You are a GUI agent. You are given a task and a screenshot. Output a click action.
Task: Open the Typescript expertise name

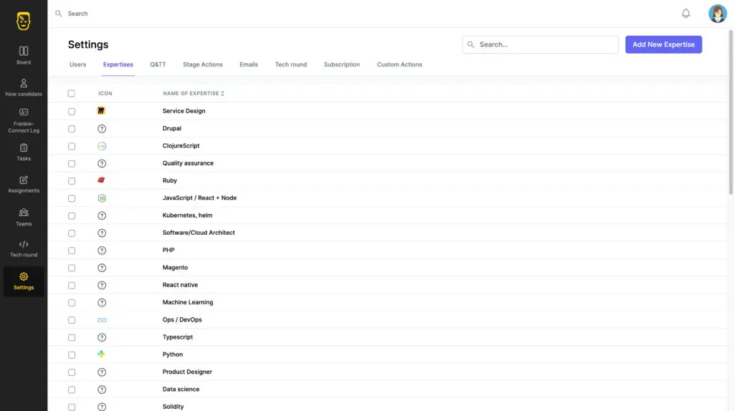(x=178, y=337)
